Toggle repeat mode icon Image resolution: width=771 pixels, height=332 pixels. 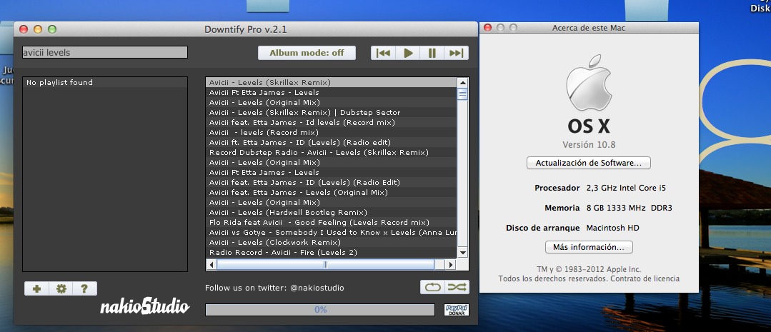pos(433,287)
